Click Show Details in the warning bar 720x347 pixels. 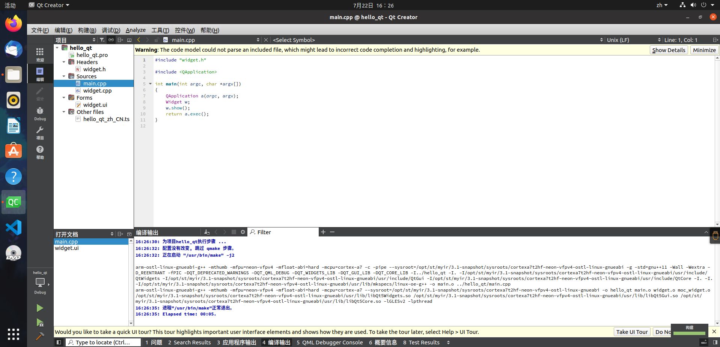[669, 50]
